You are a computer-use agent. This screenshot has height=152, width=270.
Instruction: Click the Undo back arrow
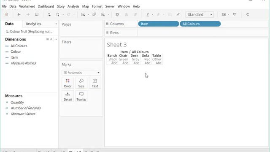point(19,14)
